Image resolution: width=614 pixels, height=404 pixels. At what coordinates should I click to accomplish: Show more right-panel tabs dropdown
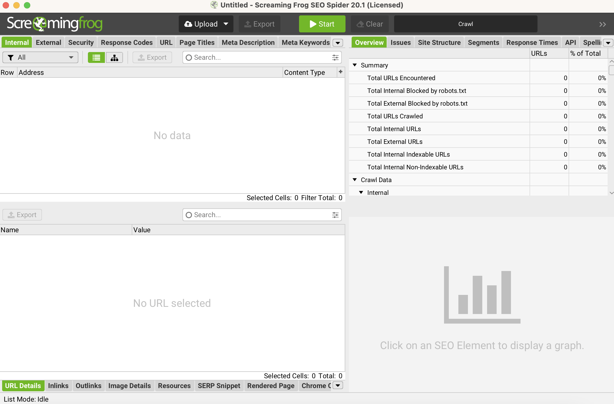[608, 43]
